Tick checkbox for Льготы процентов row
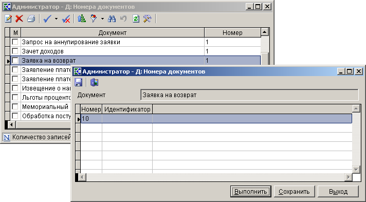 pos(15,97)
